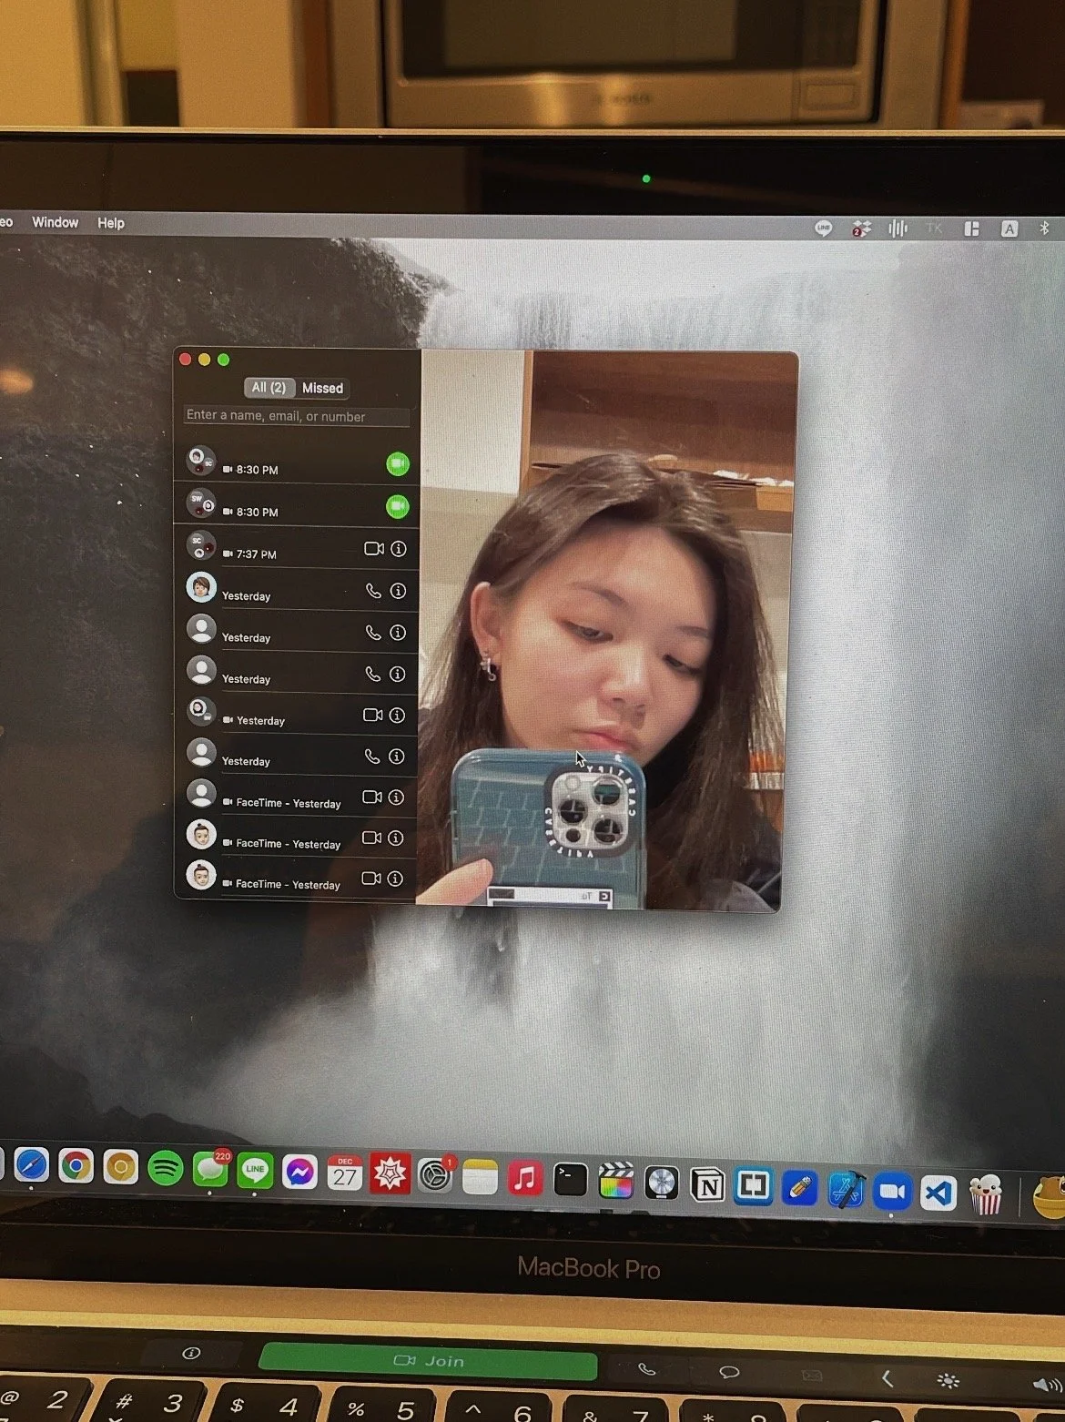Video call the group from Yesterday's group call
Image resolution: width=1065 pixels, height=1422 pixels.
coord(372,715)
